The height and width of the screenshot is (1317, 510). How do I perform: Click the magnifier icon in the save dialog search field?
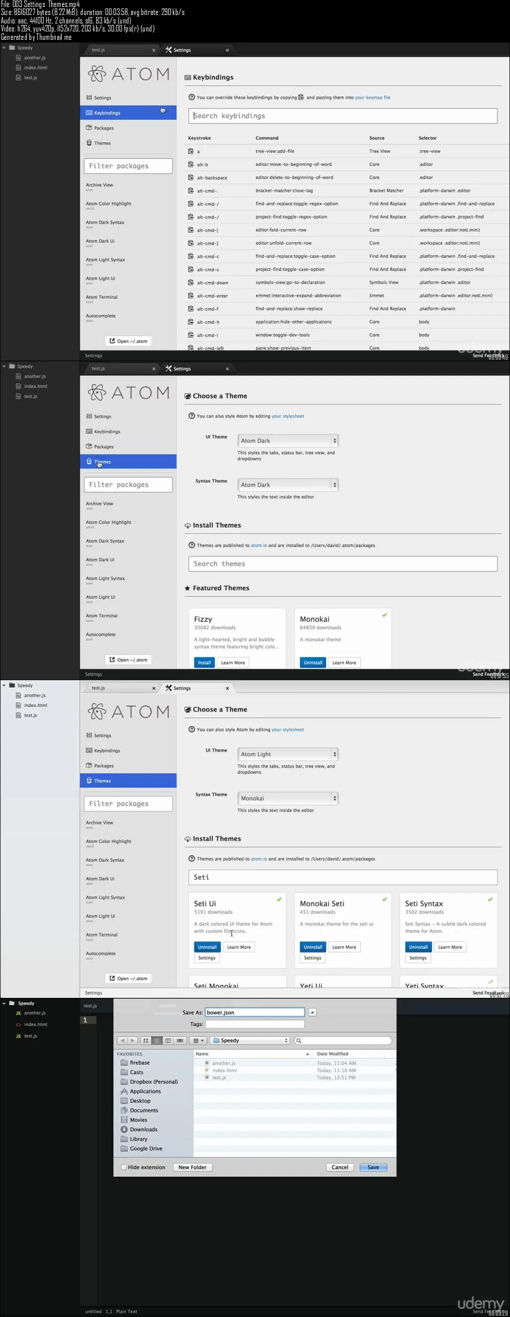tap(299, 1040)
